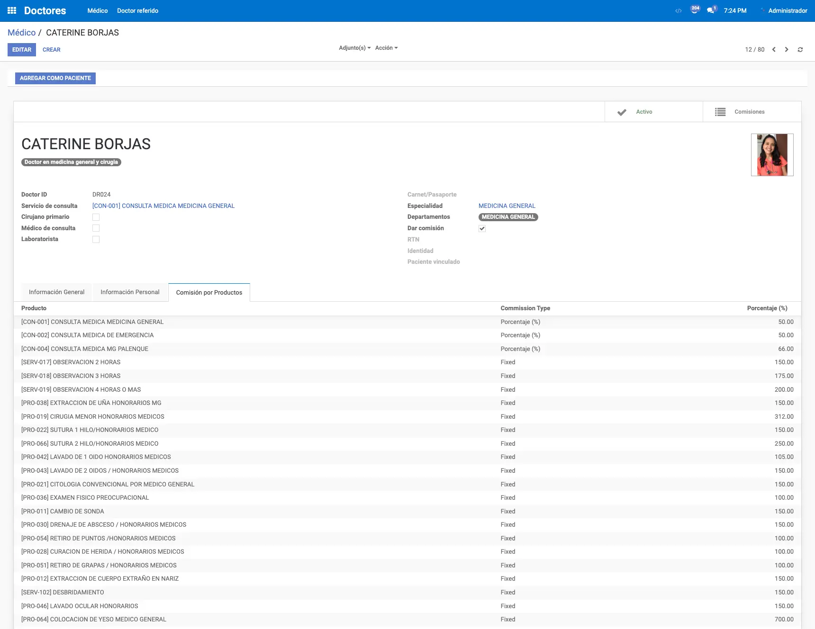Switch to the Información General tab

point(56,292)
